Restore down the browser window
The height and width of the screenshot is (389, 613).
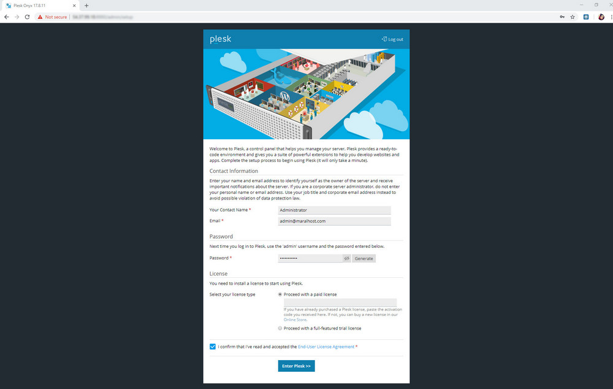596,5
